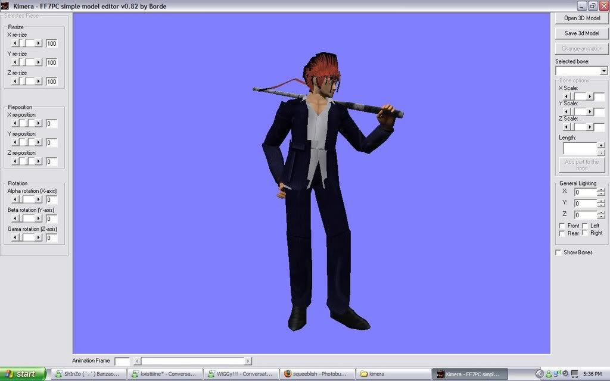Switch to ksistiiine Conversation taskbar window
Image resolution: width=610 pixels, height=381 pixels.
point(164,374)
